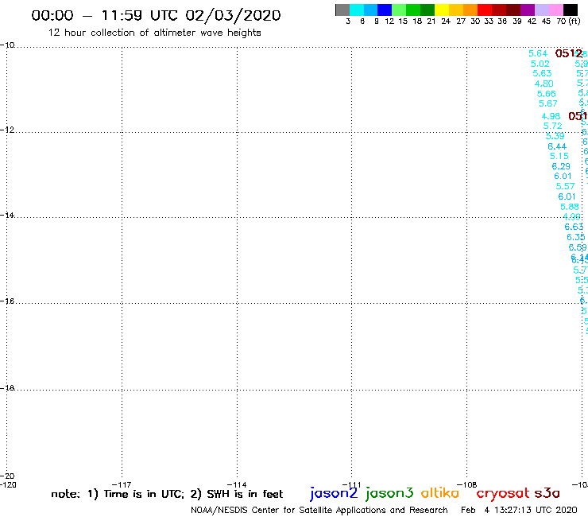Click the longitude axis label -120
The image size is (588, 517).
8,484
